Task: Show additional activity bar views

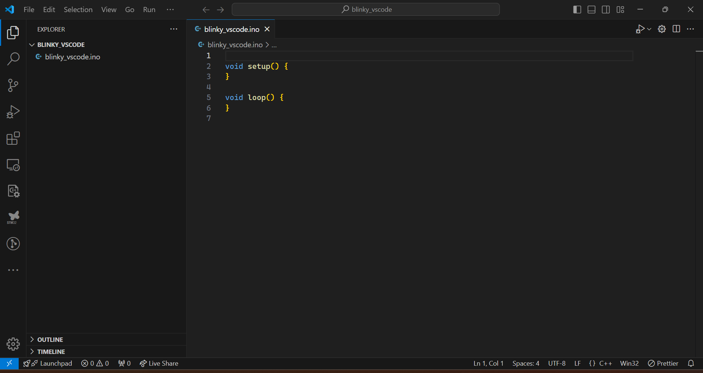Action: coord(13,270)
